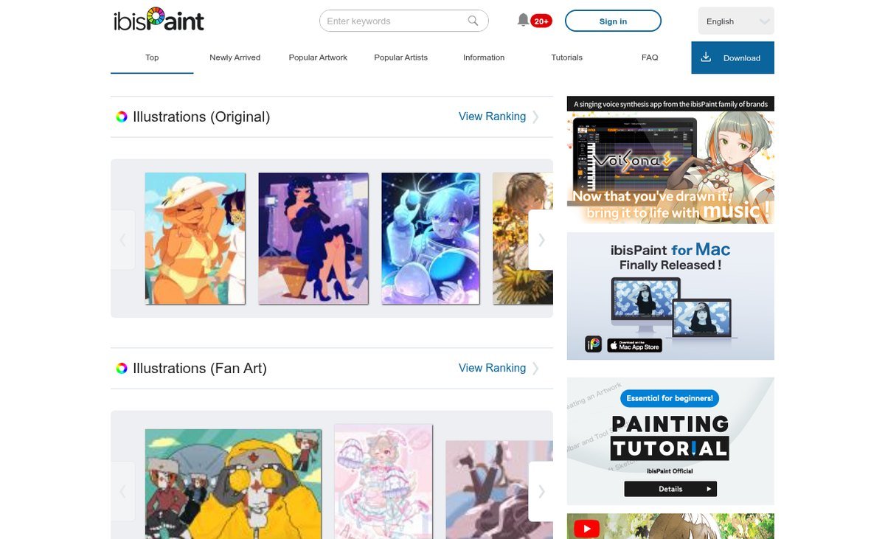Click the Details button on tutorial banner
Image resolution: width=885 pixels, height=539 pixels.
pyautogui.click(x=670, y=489)
